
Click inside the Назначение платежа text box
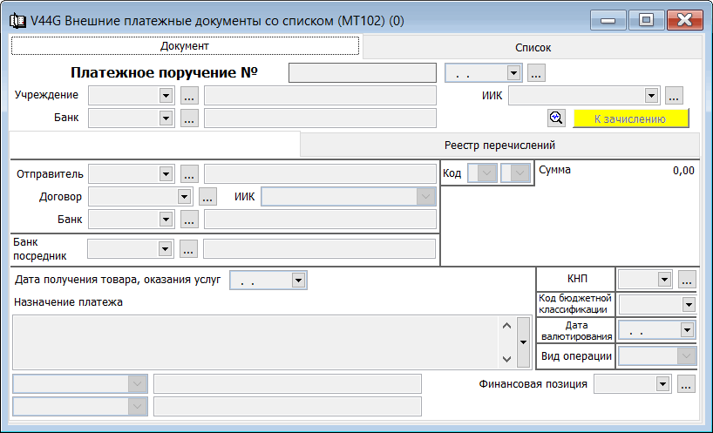[253, 342]
